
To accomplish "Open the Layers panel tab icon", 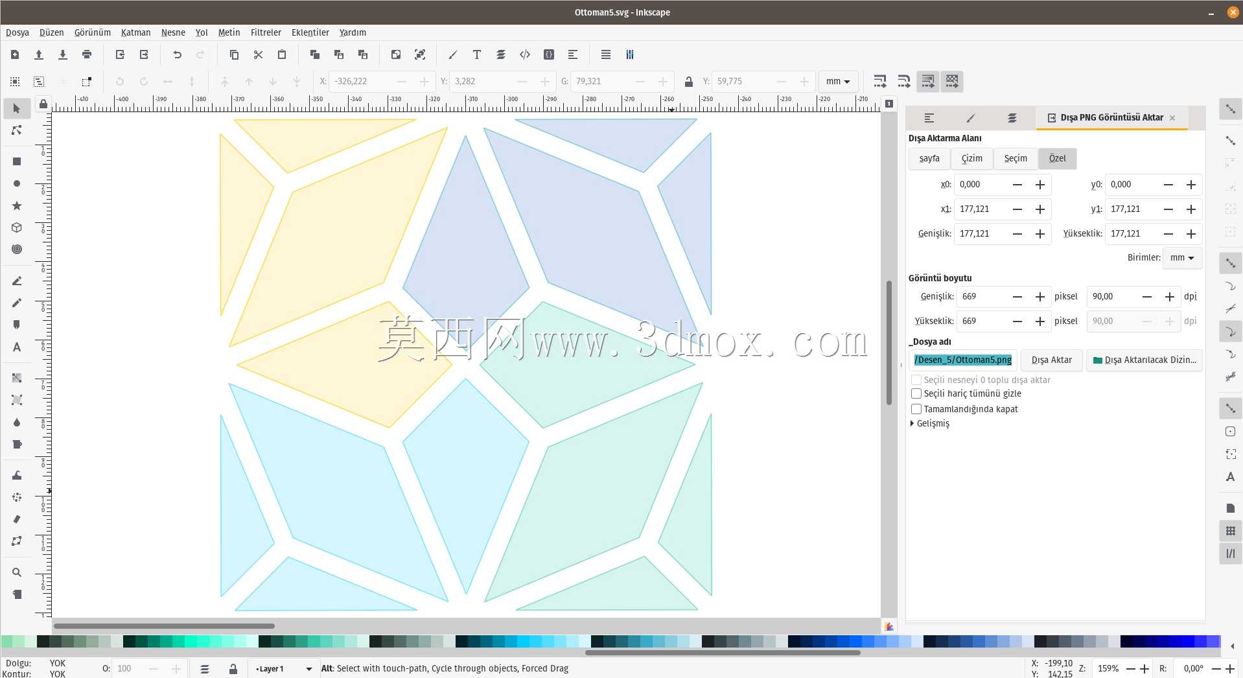I will [1012, 118].
